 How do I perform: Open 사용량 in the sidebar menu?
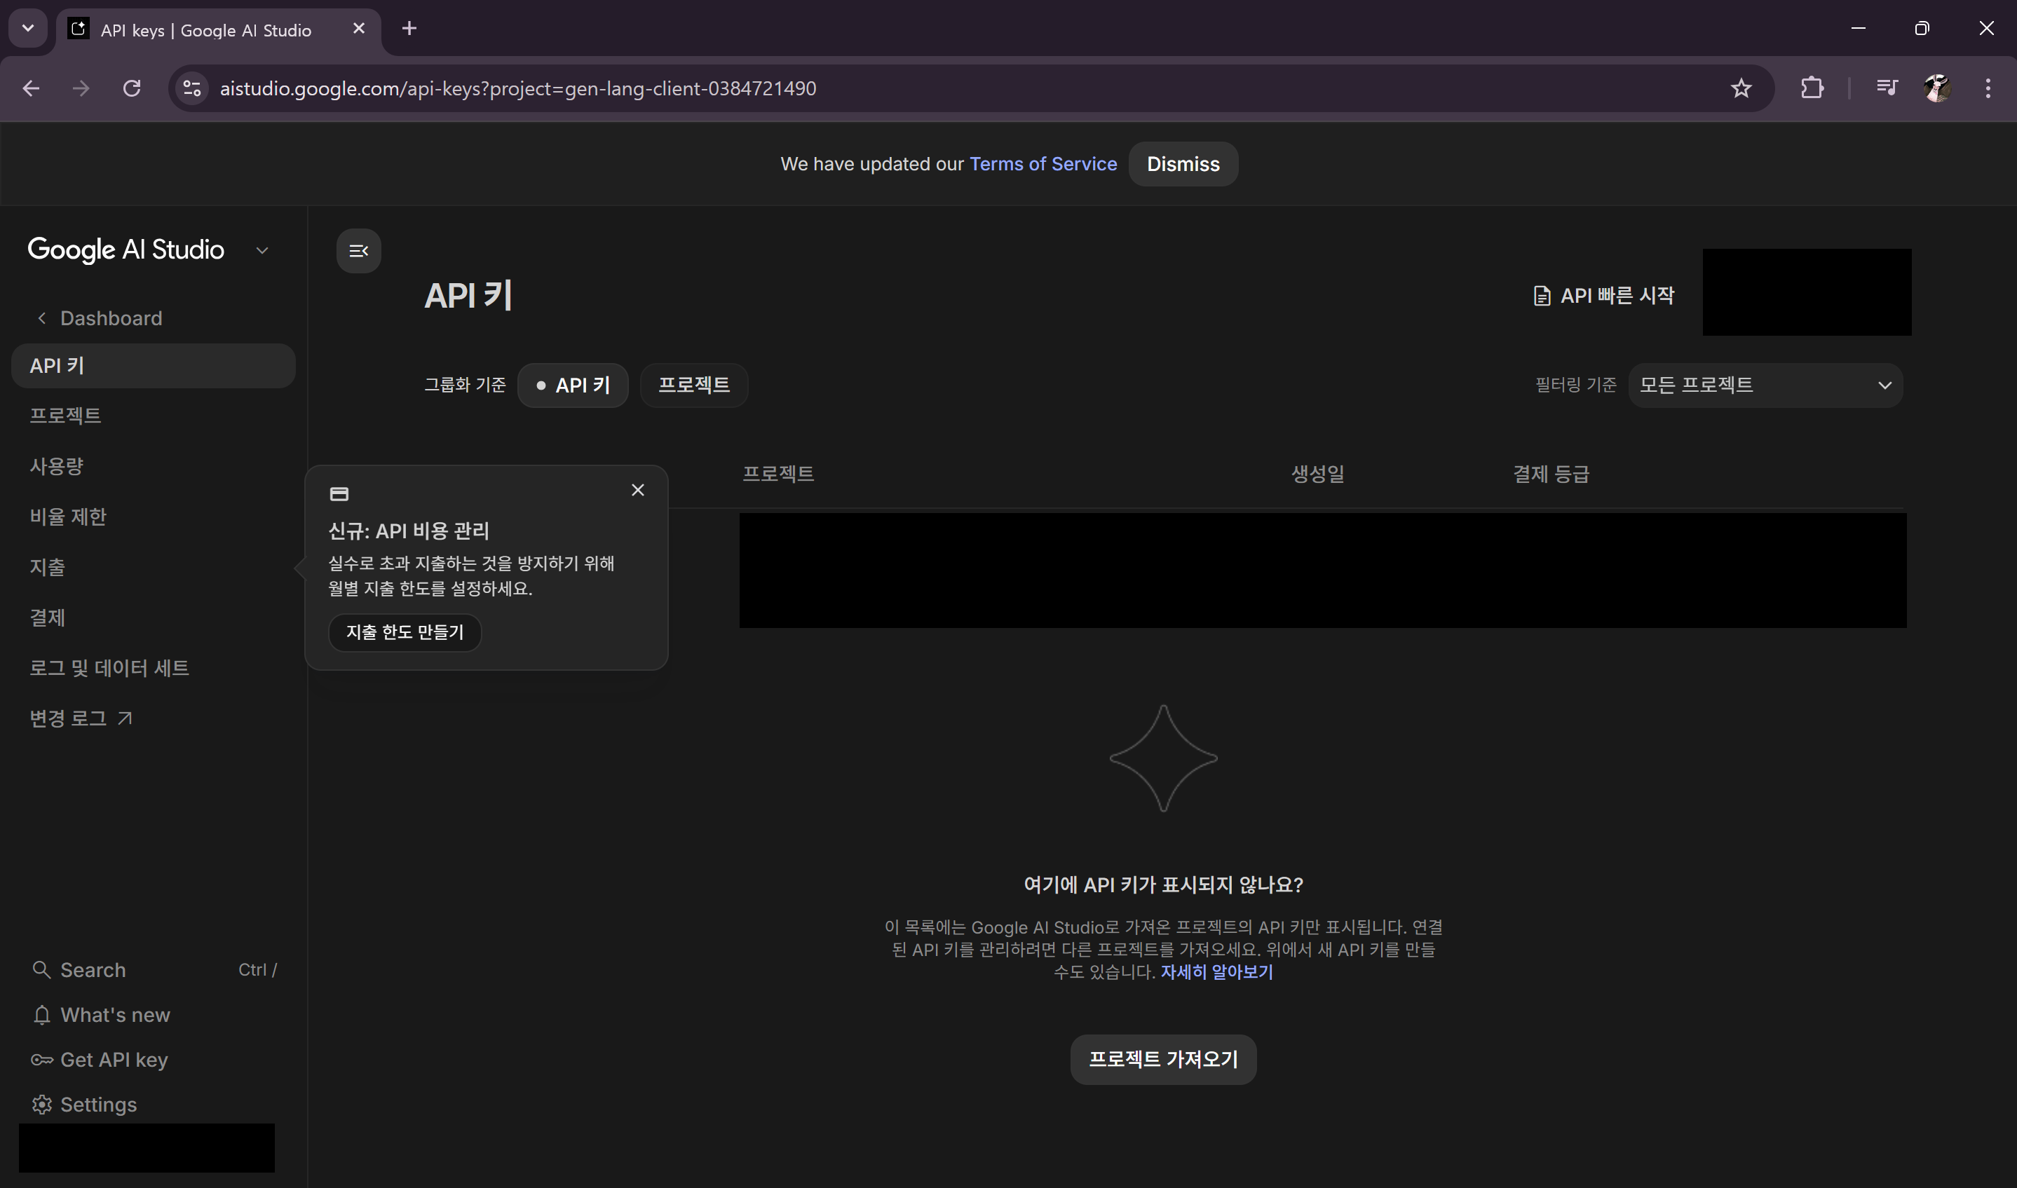pos(57,466)
